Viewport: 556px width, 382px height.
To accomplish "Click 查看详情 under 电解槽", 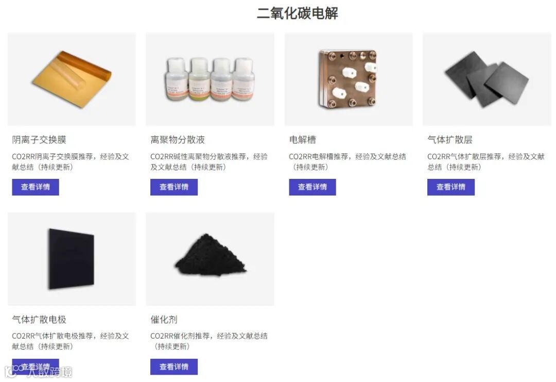I will [312, 187].
